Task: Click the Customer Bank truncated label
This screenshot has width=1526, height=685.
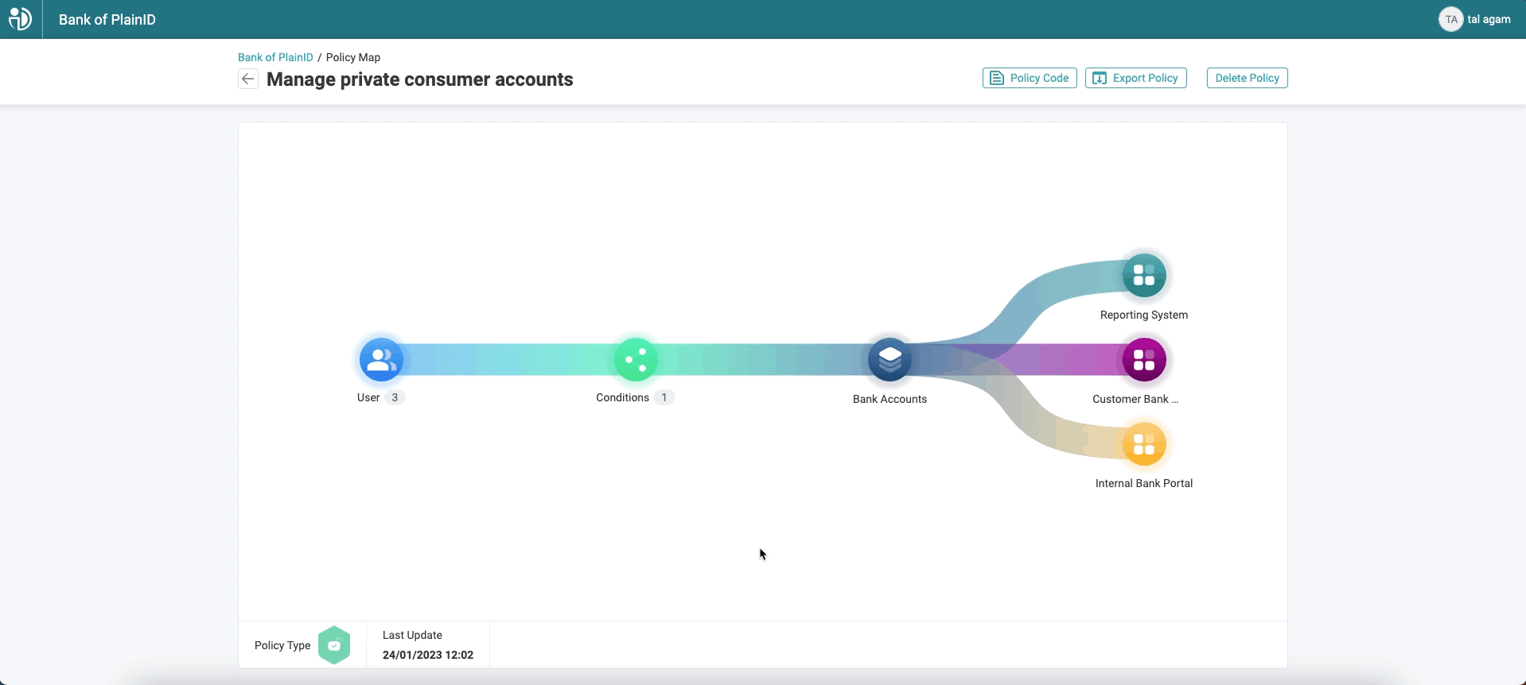Action: [x=1135, y=399]
